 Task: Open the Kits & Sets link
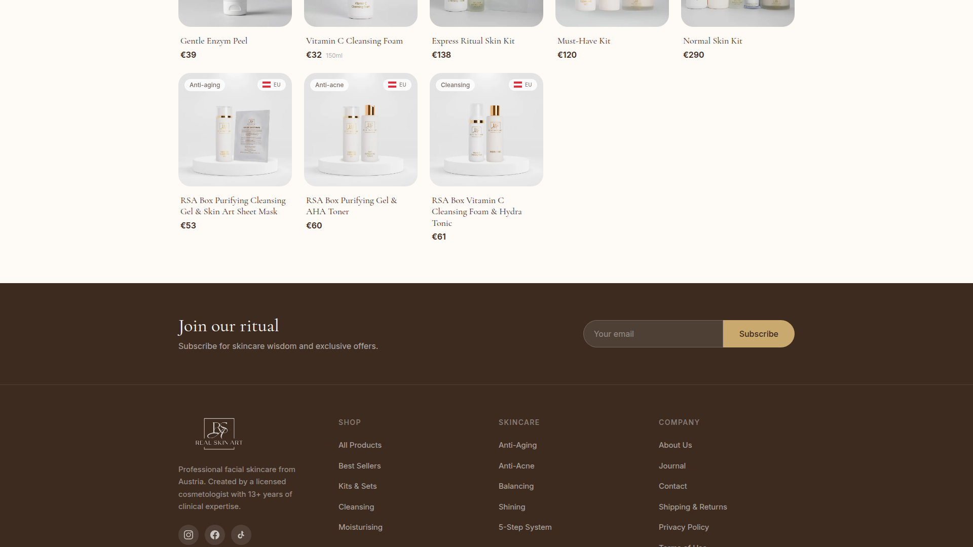[x=357, y=486]
